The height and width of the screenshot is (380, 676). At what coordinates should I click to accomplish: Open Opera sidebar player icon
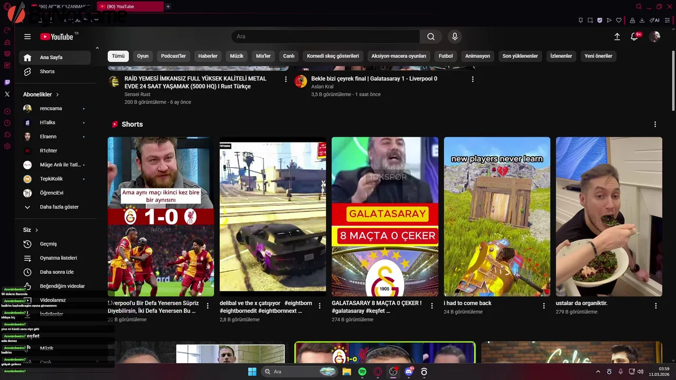tap(7, 111)
